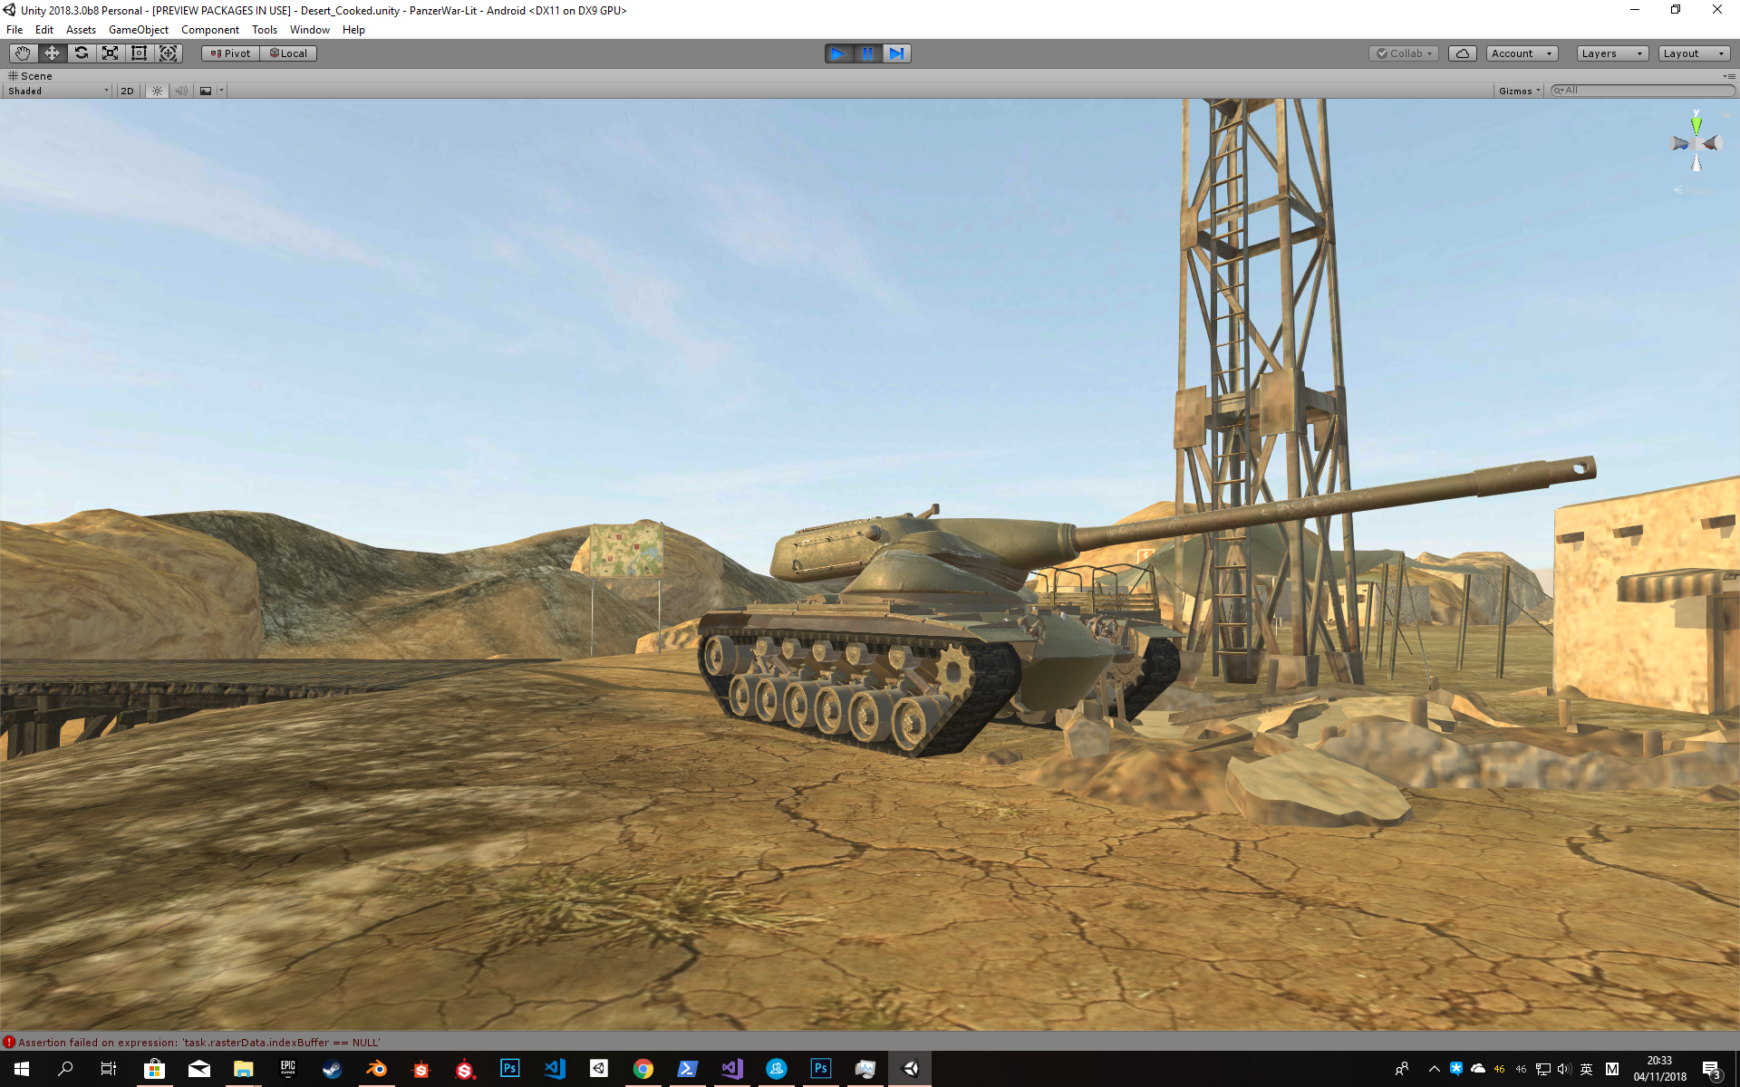Toggle scene audio speaker icon

point(181,91)
